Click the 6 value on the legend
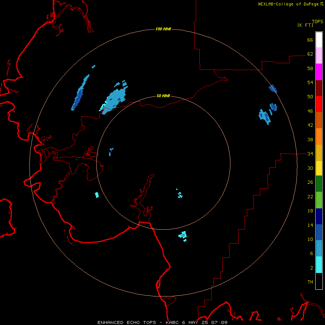This screenshot has width=325, height=325. (x=312, y=253)
